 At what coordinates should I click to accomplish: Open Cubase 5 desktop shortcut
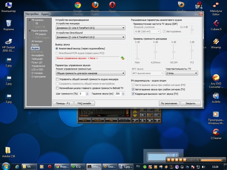point(216,25)
